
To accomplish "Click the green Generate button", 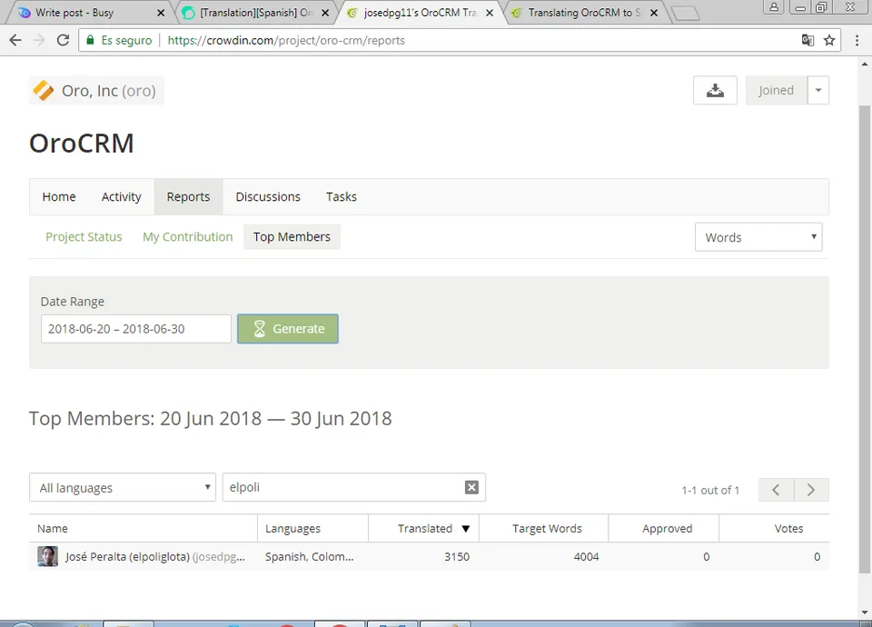I will [x=288, y=329].
